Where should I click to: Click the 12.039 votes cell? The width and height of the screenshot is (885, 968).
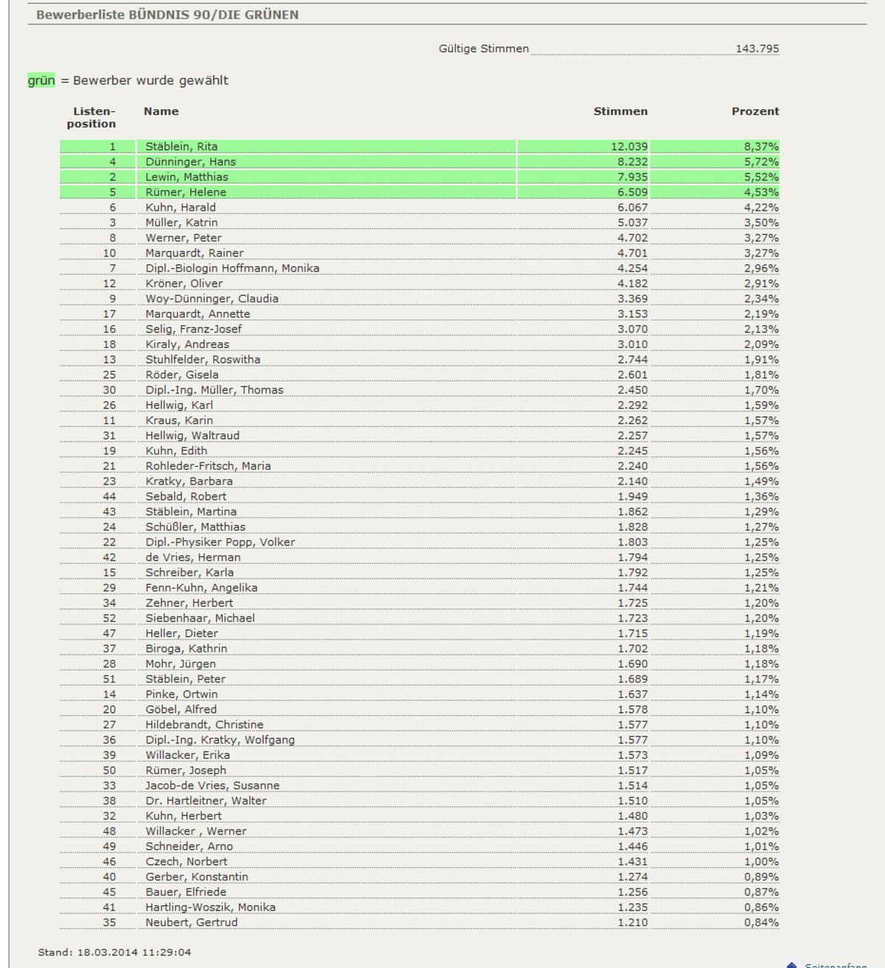pyautogui.click(x=629, y=147)
